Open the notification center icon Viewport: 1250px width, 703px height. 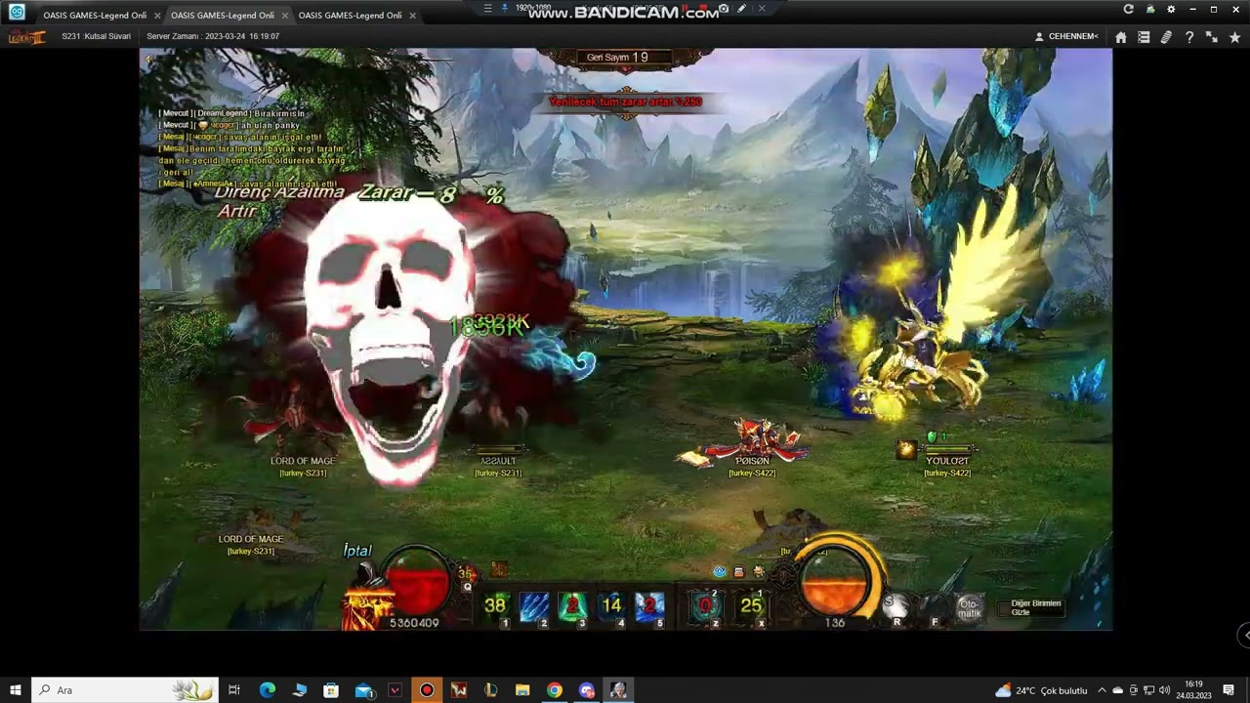tap(1229, 690)
